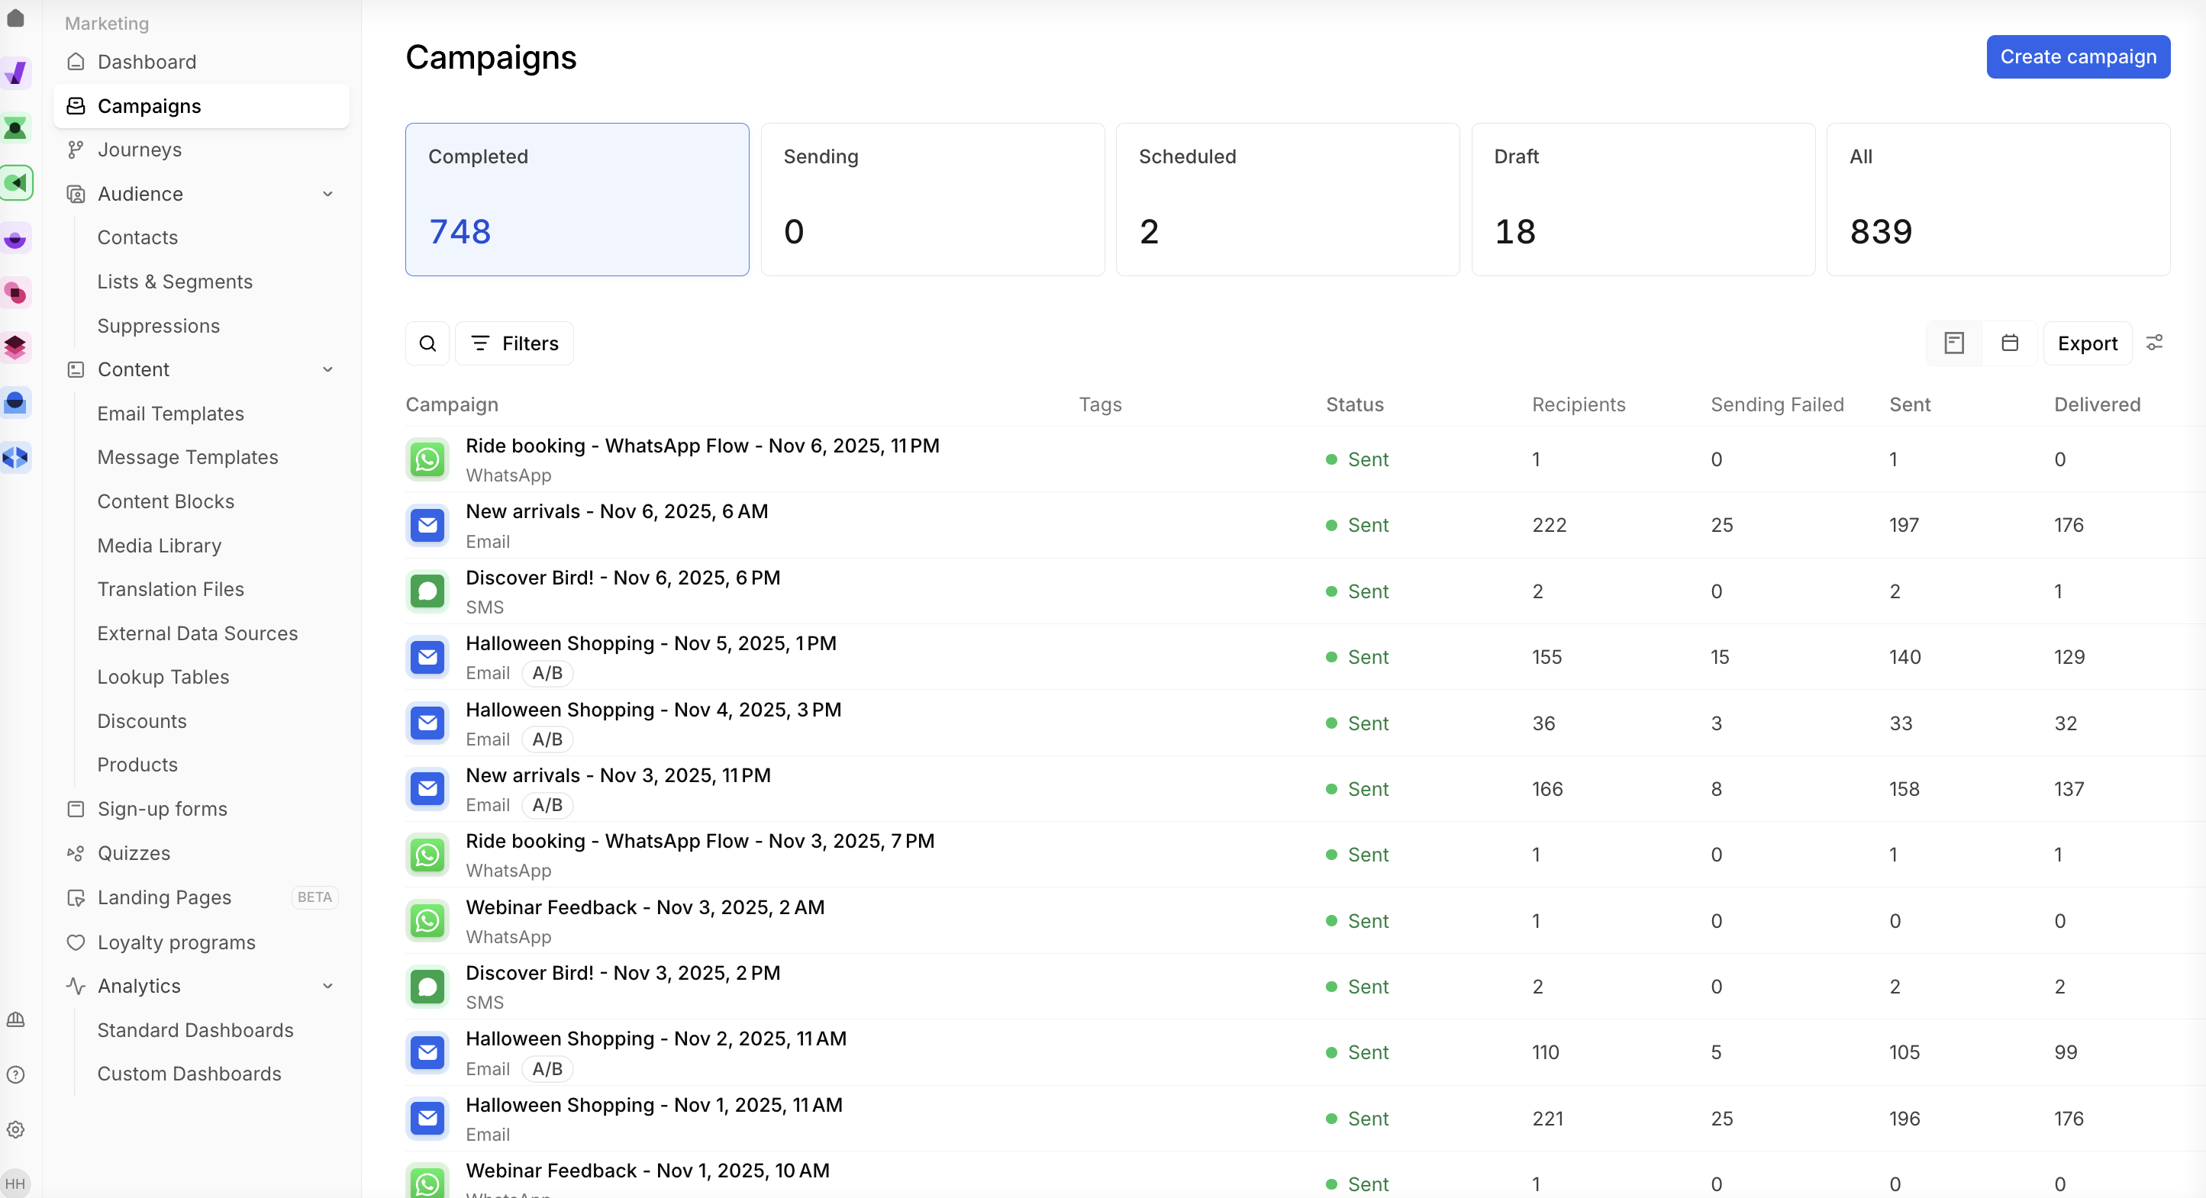Collapse the Audience section chevron
The width and height of the screenshot is (2206, 1198).
tap(328, 195)
